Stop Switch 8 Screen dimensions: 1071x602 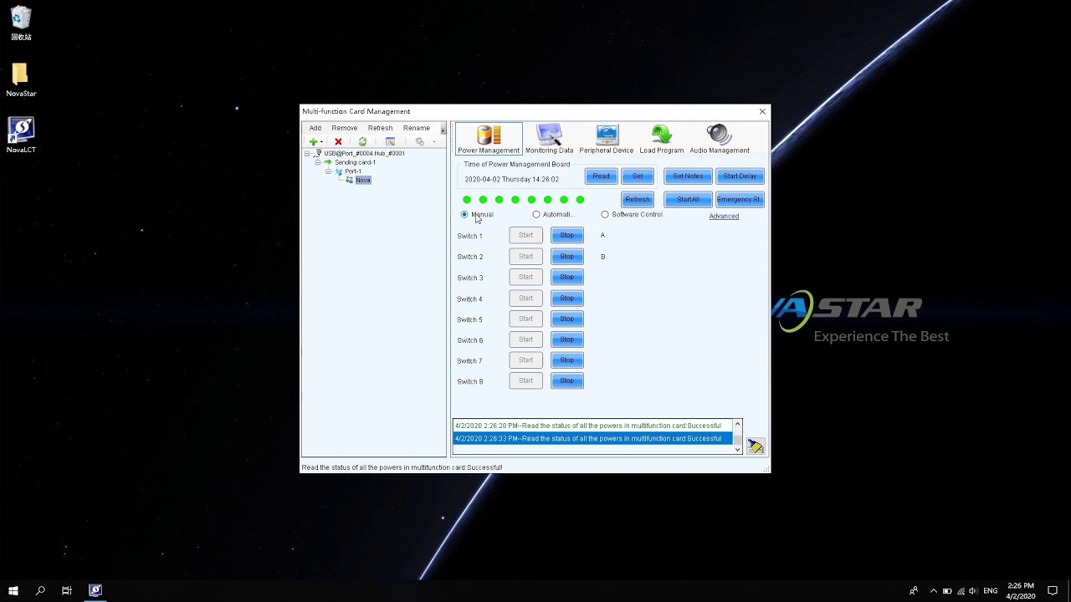click(x=567, y=381)
